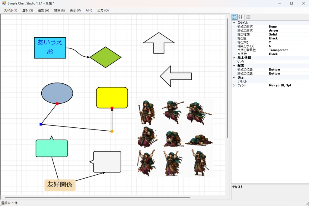Viewport: 309px width, 206px height.
Task: Select the left-pointing block arrow shape
Action: click(x=176, y=76)
